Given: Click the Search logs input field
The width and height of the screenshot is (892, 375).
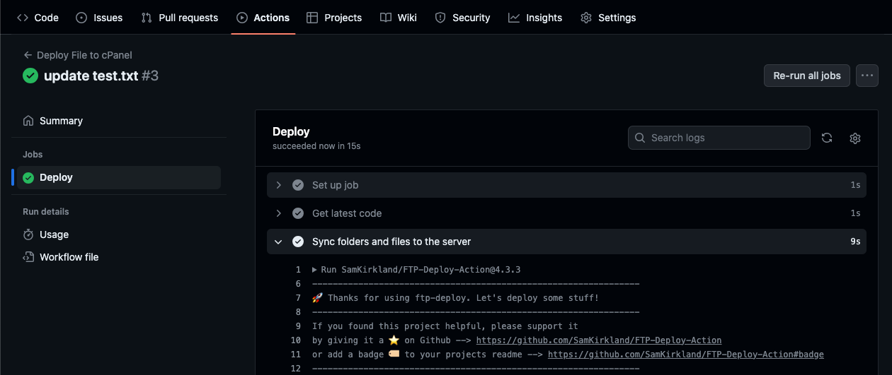Looking at the screenshot, I should [x=719, y=138].
